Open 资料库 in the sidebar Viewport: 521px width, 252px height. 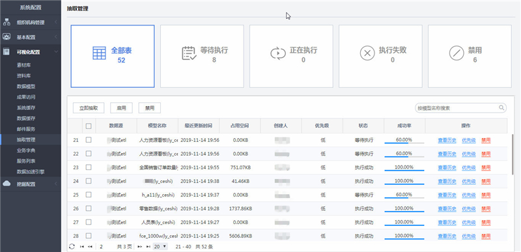(x=23, y=76)
